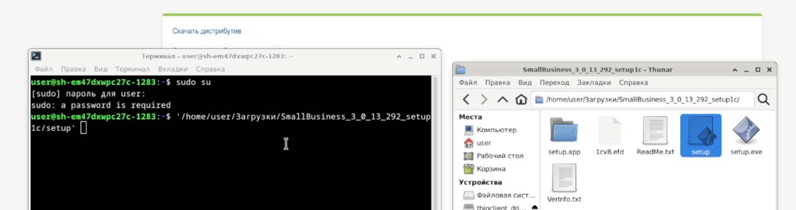The height and width of the screenshot is (210, 796).
Task: Select Корзина in Thunar sidebar
Action: click(485, 169)
